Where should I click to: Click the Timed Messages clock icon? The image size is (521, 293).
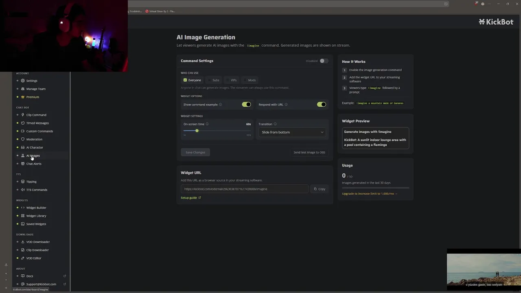23,123
